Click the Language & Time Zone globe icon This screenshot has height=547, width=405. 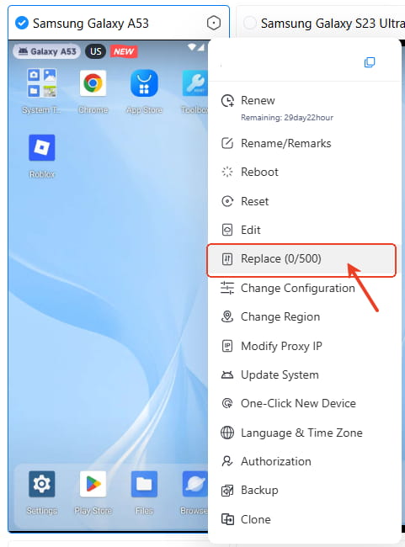coord(227,433)
